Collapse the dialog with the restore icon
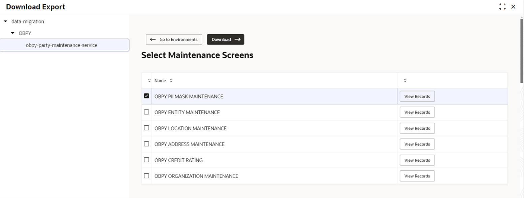 [502, 7]
